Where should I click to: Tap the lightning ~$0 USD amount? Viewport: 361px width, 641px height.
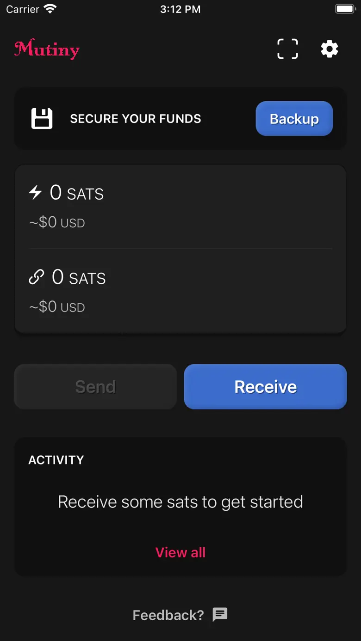point(57,222)
